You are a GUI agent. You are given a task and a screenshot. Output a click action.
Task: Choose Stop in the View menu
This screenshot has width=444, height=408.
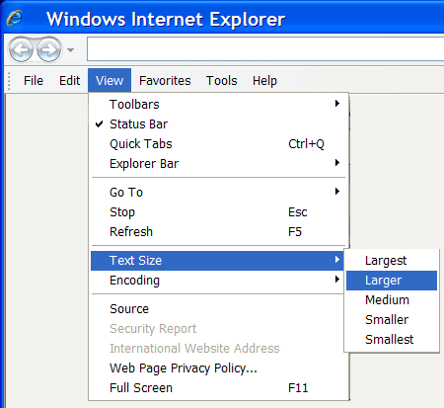point(218,212)
